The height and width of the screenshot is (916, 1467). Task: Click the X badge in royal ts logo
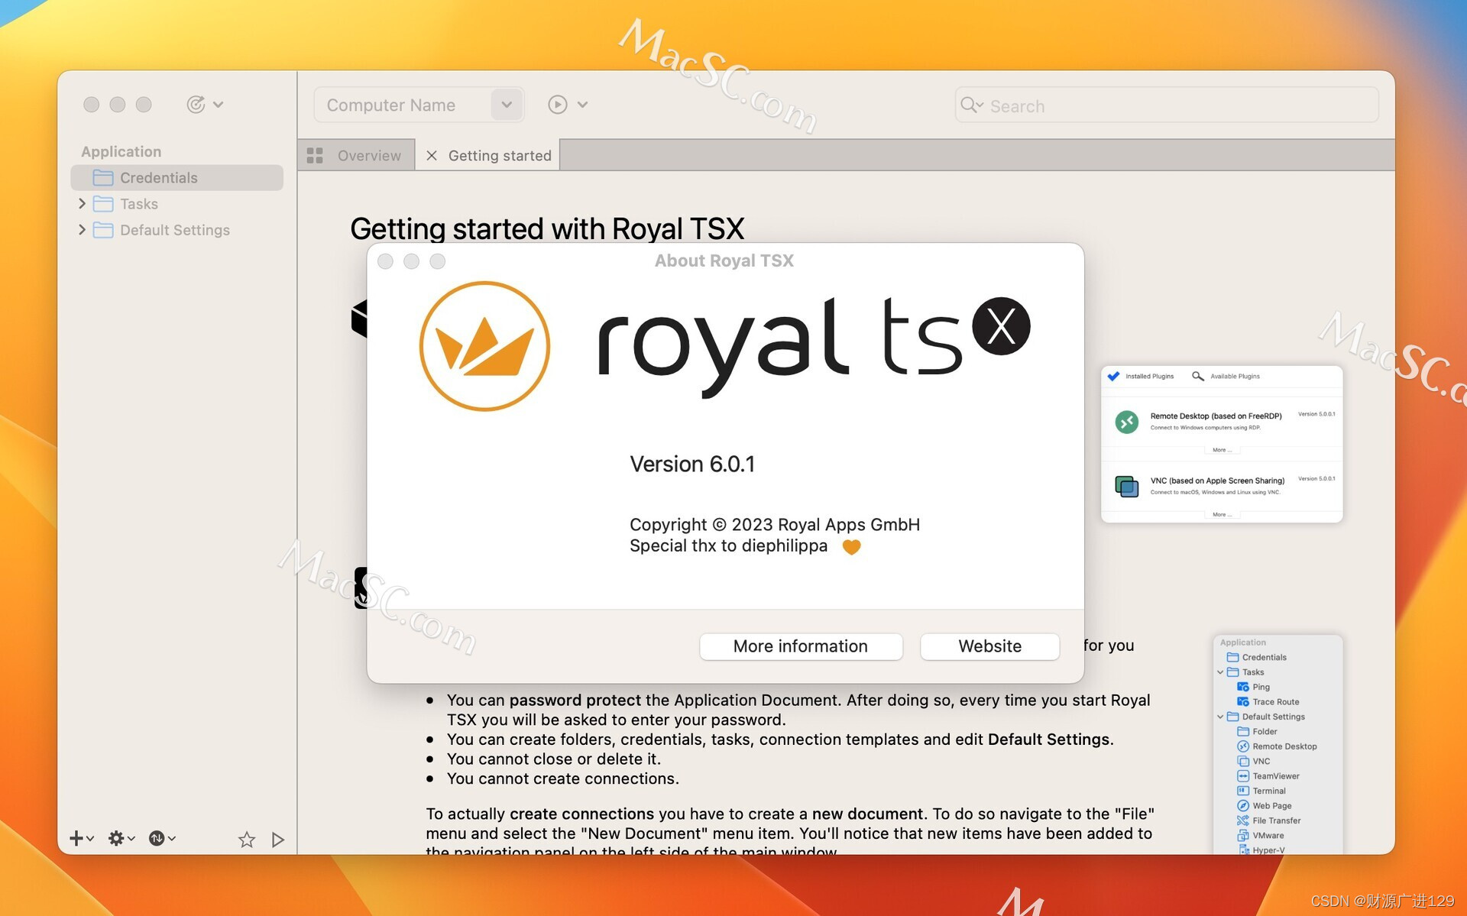pyautogui.click(x=1001, y=326)
